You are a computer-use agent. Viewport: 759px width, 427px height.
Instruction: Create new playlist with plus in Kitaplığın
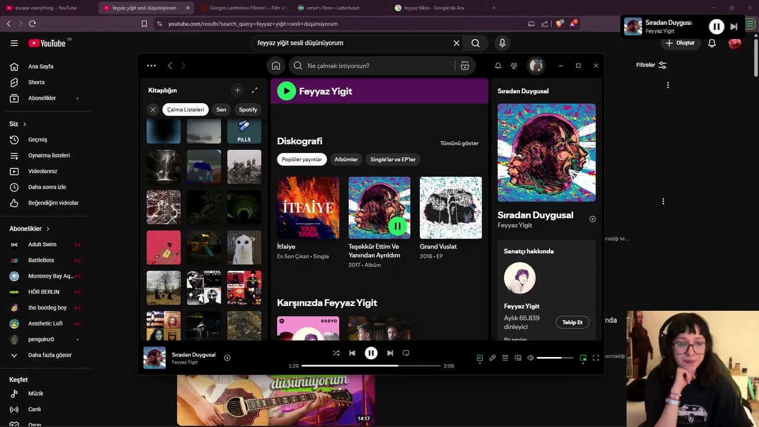coord(237,90)
